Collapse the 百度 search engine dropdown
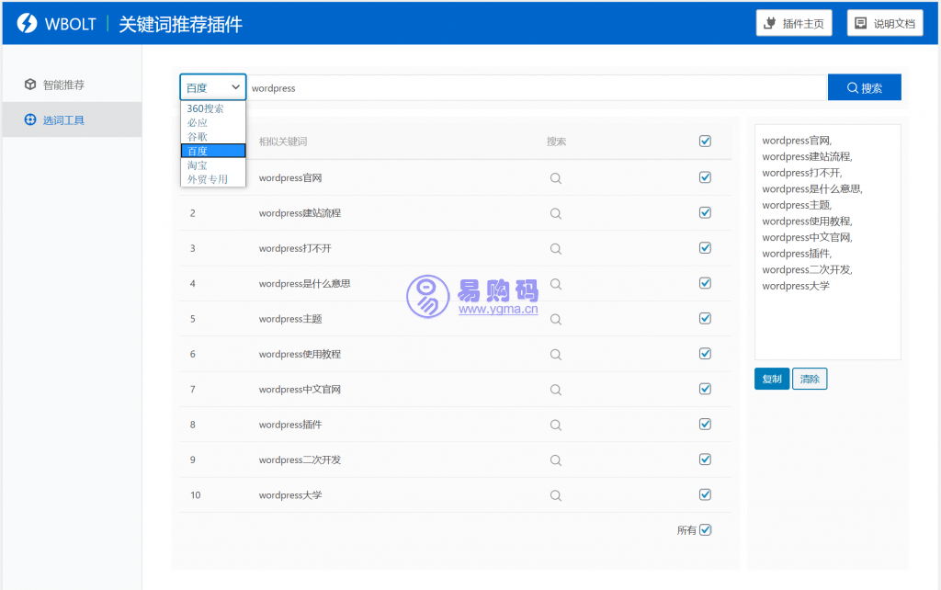Viewport: 941px width, 590px height. click(212, 87)
